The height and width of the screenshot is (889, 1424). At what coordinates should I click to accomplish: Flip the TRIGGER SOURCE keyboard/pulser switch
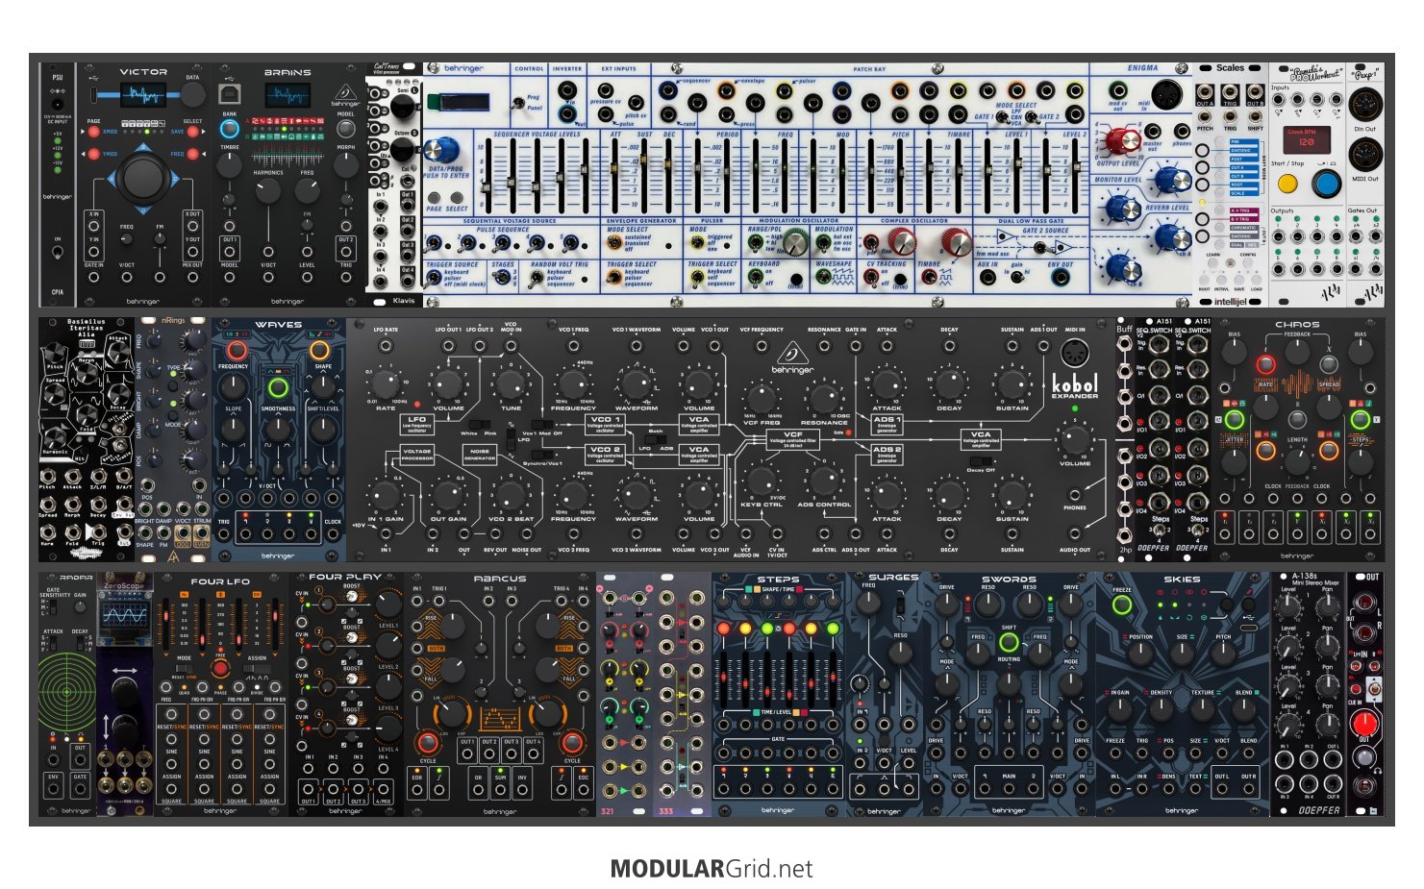tap(435, 277)
